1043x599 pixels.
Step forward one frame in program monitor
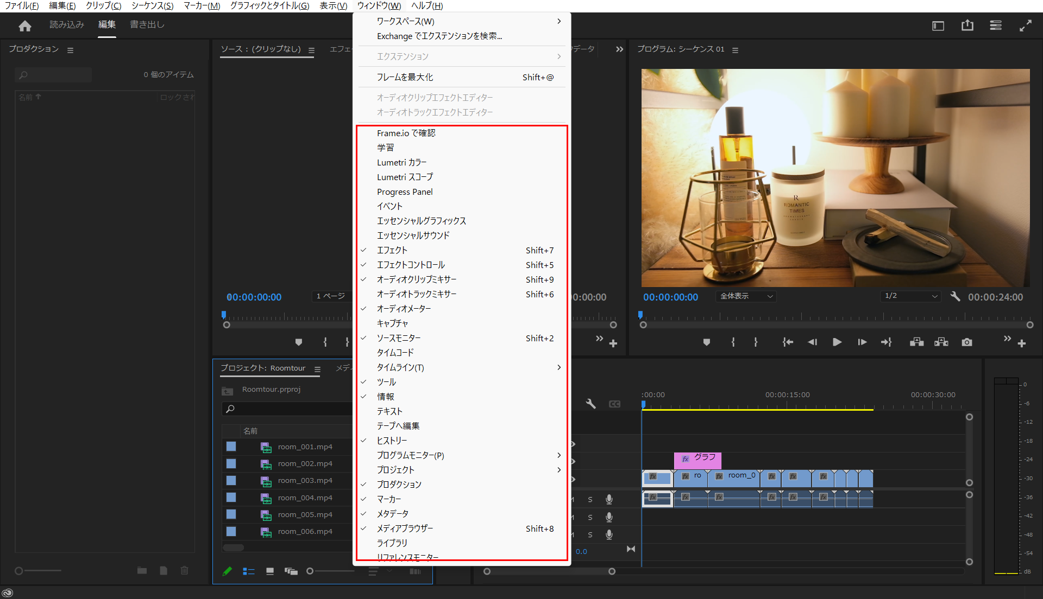862,342
